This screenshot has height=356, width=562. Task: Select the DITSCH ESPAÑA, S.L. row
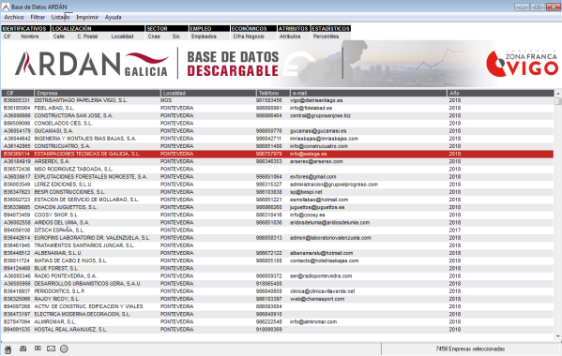click(x=278, y=230)
